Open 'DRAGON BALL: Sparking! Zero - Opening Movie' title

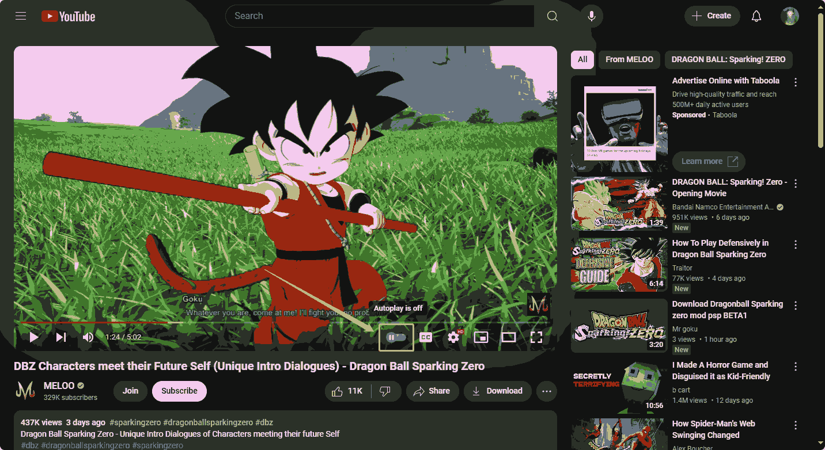(x=729, y=188)
